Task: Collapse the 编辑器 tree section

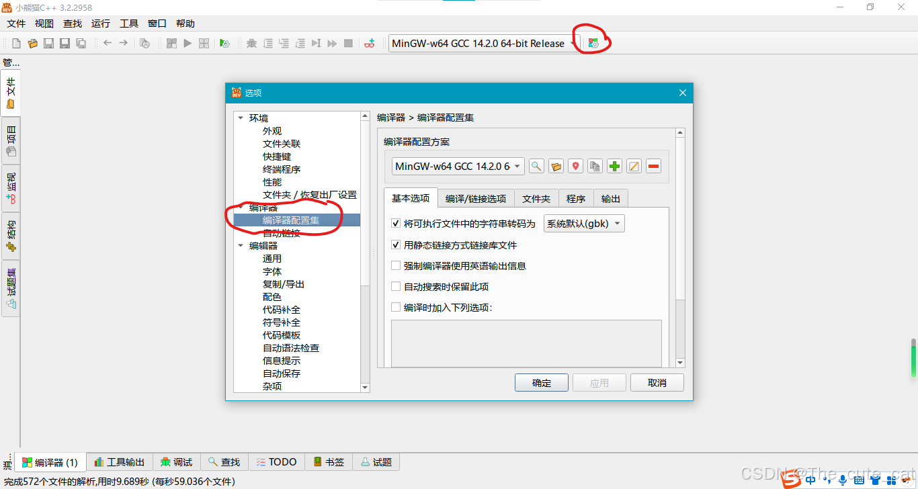Action: (241, 246)
